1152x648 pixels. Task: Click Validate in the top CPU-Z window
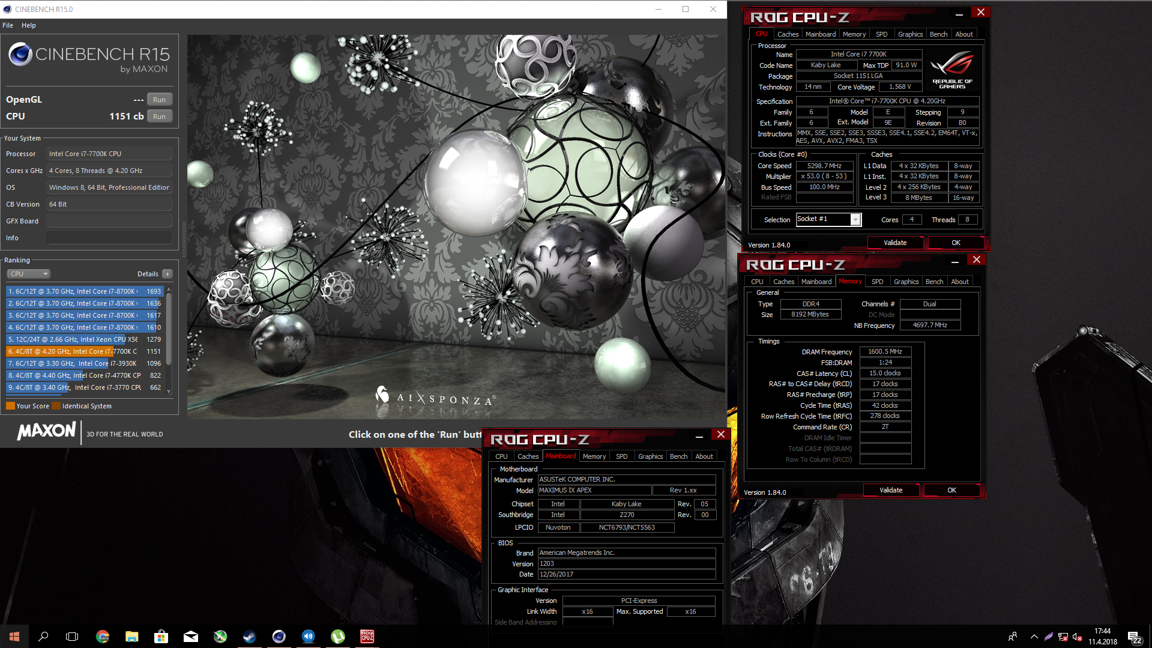895,243
